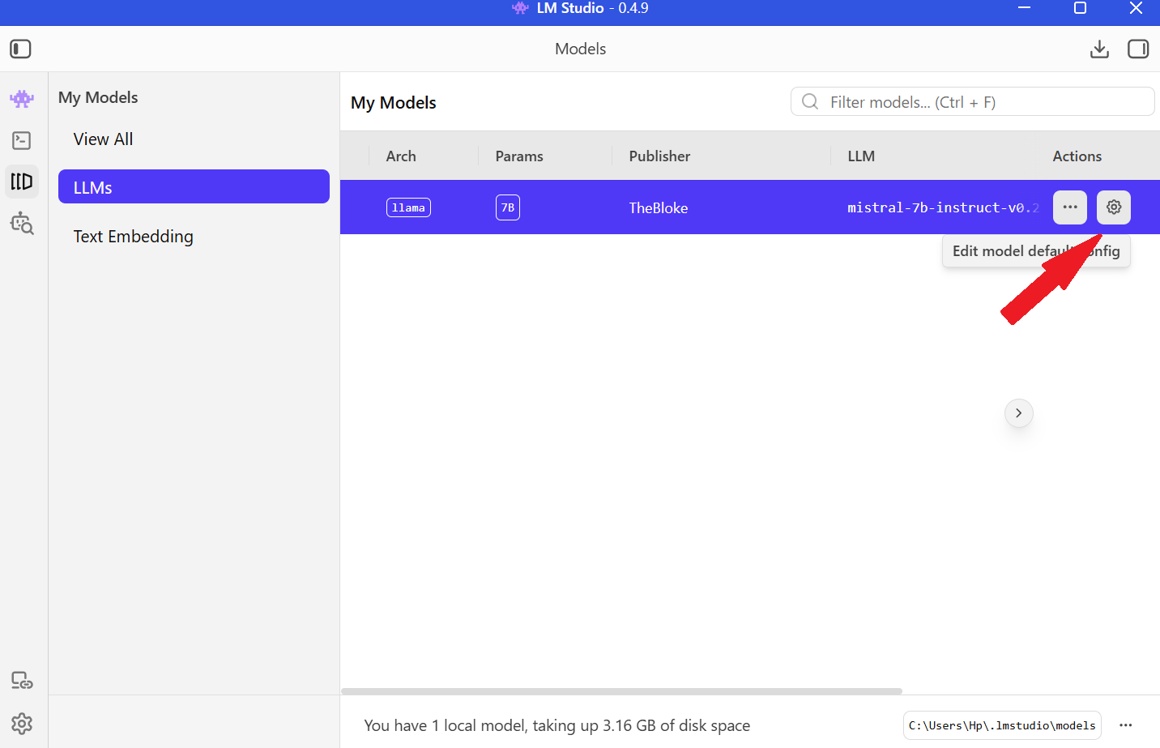Open three-dot menu beside models path
The image size is (1160, 748).
coord(1126,725)
